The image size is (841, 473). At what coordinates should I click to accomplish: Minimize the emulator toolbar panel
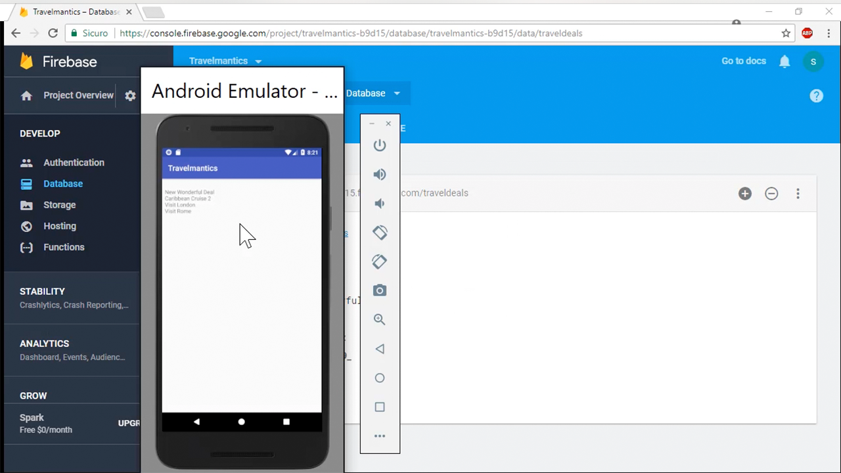pyautogui.click(x=372, y=124)
